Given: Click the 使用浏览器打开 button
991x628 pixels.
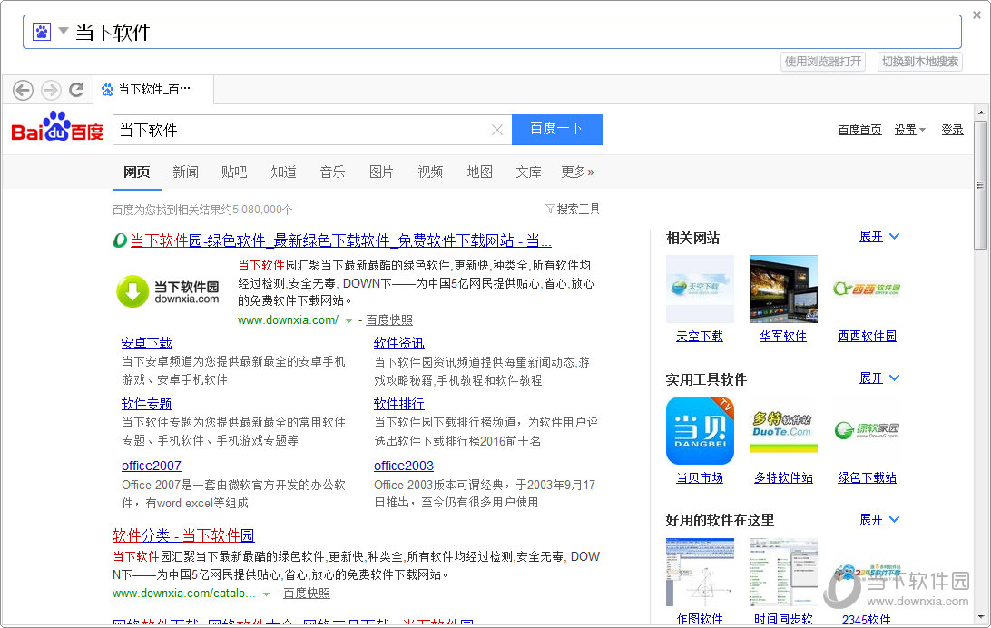Looking at the screenshot, I should pos(823,62).
